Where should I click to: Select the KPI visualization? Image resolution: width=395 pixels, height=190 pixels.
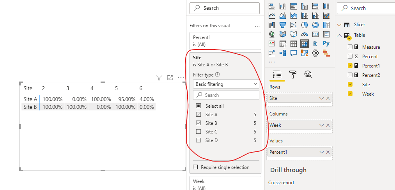[x=271, y=44]
